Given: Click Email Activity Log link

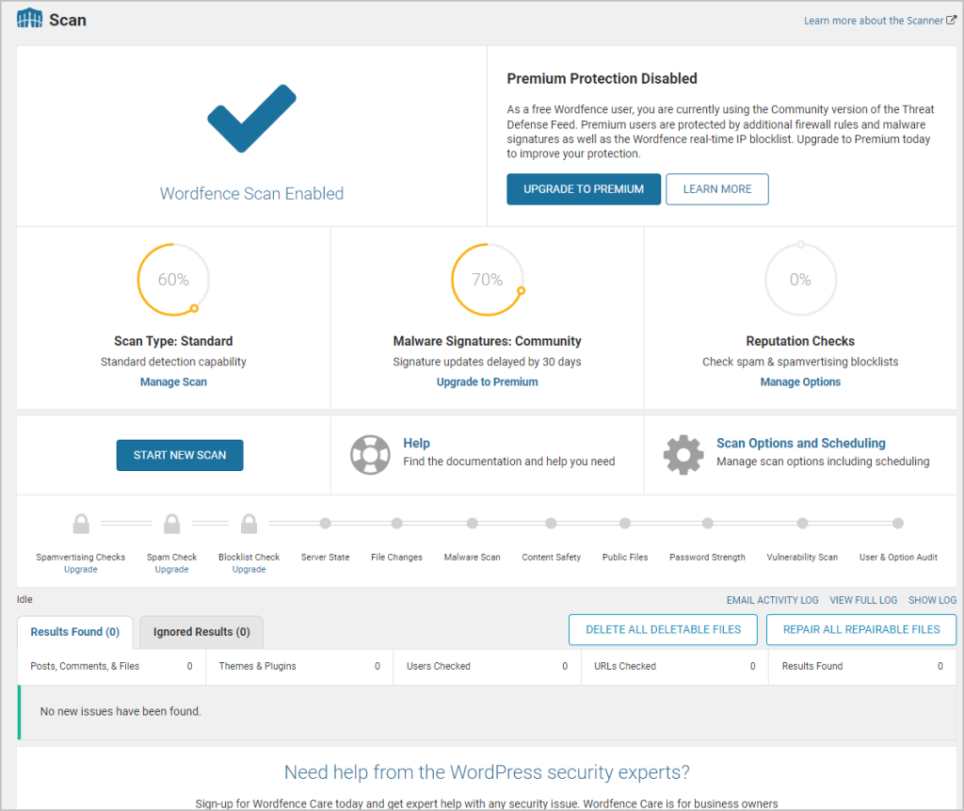Looking at the screenshot, I should [x=772, y=600].
